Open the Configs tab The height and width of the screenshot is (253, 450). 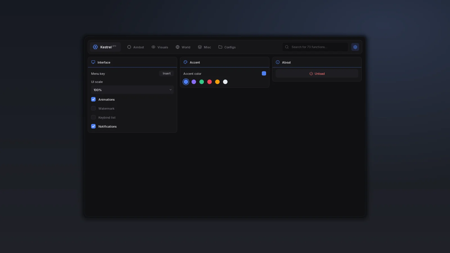[227, 47]
